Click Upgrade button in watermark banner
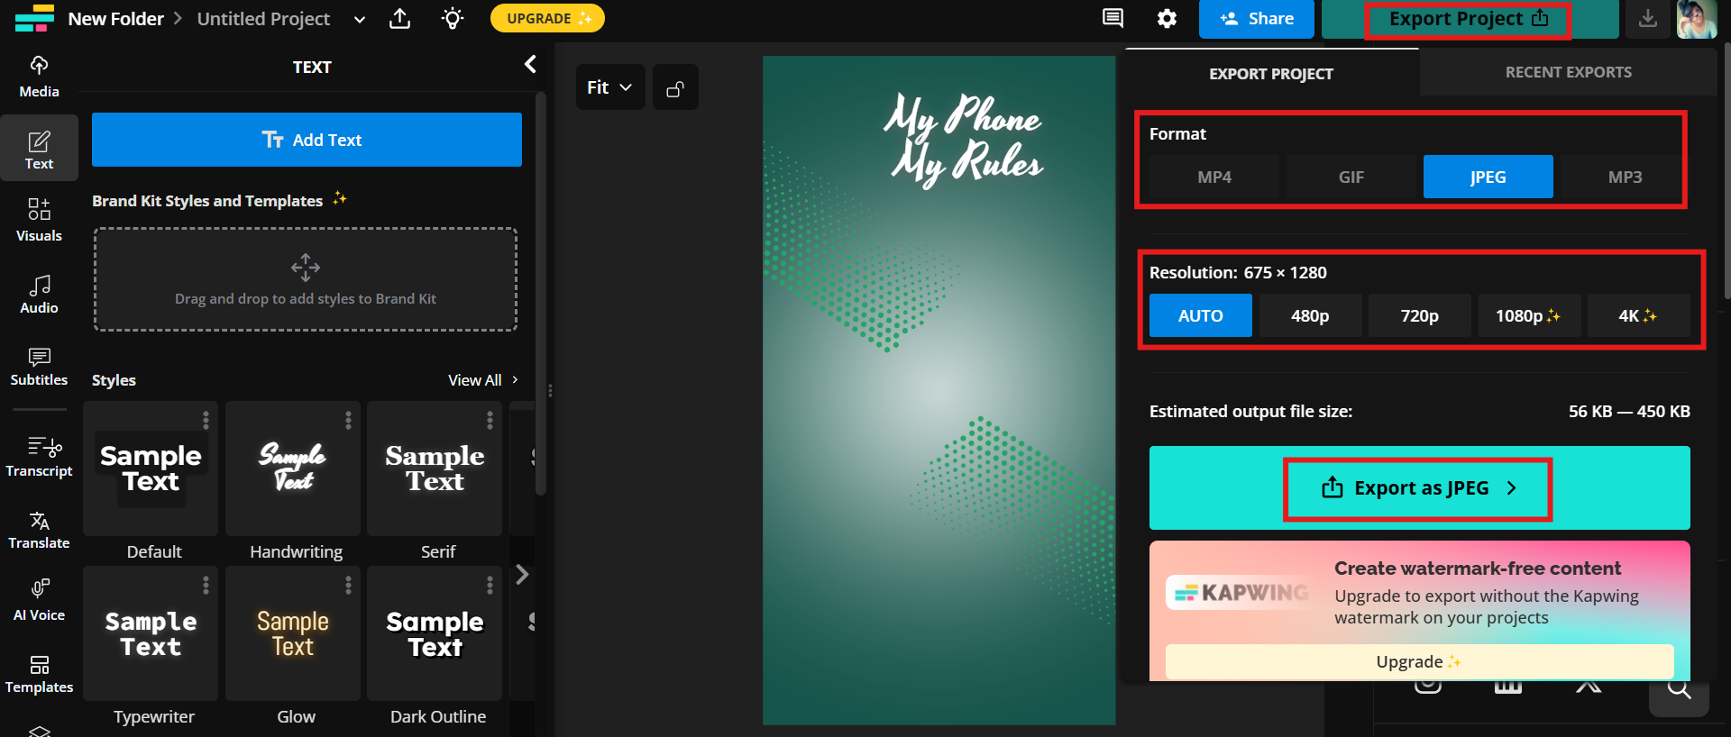The height and width of the screenshot is (737, 1731). click(x=1420, y=661)
